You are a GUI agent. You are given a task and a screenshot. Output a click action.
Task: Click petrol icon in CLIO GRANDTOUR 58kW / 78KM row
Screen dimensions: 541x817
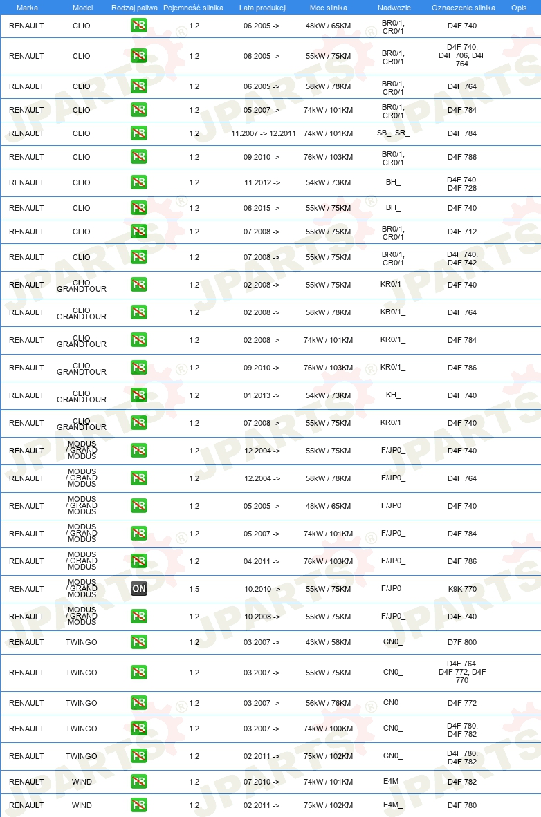(139, 312)
